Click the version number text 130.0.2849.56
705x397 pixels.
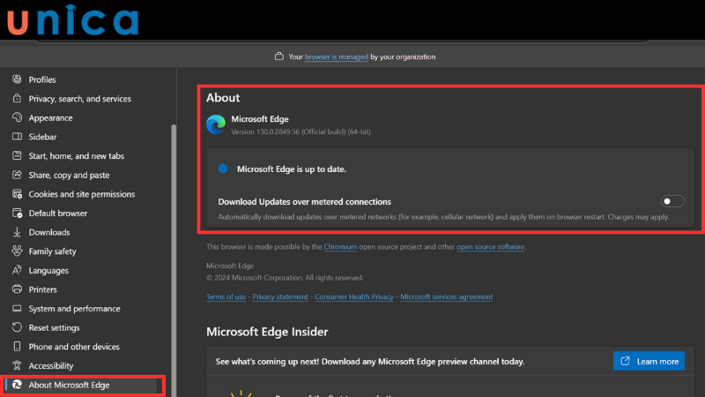[278, 131]
